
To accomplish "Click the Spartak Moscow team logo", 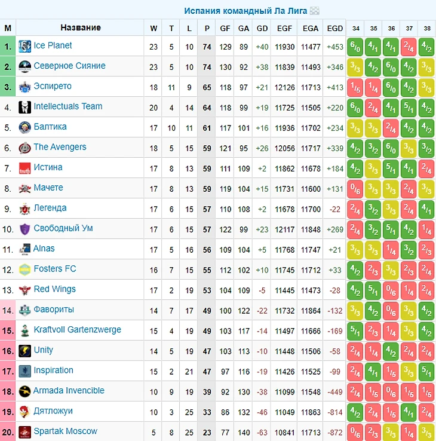I will (24, 432).
